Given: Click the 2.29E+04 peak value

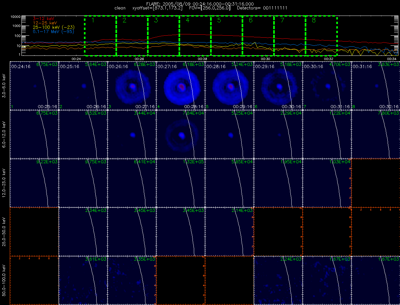Looking at the screenshot, I should point(291,113).
